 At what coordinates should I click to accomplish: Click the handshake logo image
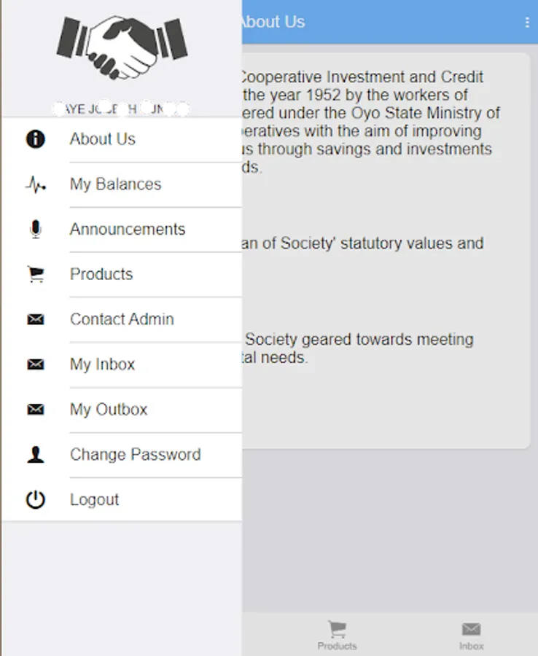(122, 48)
